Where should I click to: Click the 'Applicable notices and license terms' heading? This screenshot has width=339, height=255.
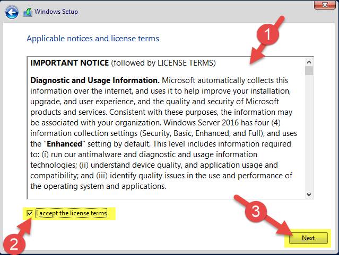(93, 39)
